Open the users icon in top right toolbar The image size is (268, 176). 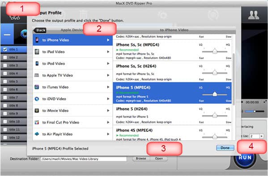(x=254, y=15)
